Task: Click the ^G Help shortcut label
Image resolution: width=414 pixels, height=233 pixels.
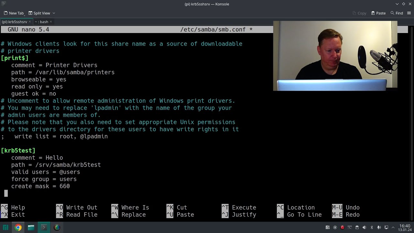Action: 13,207
